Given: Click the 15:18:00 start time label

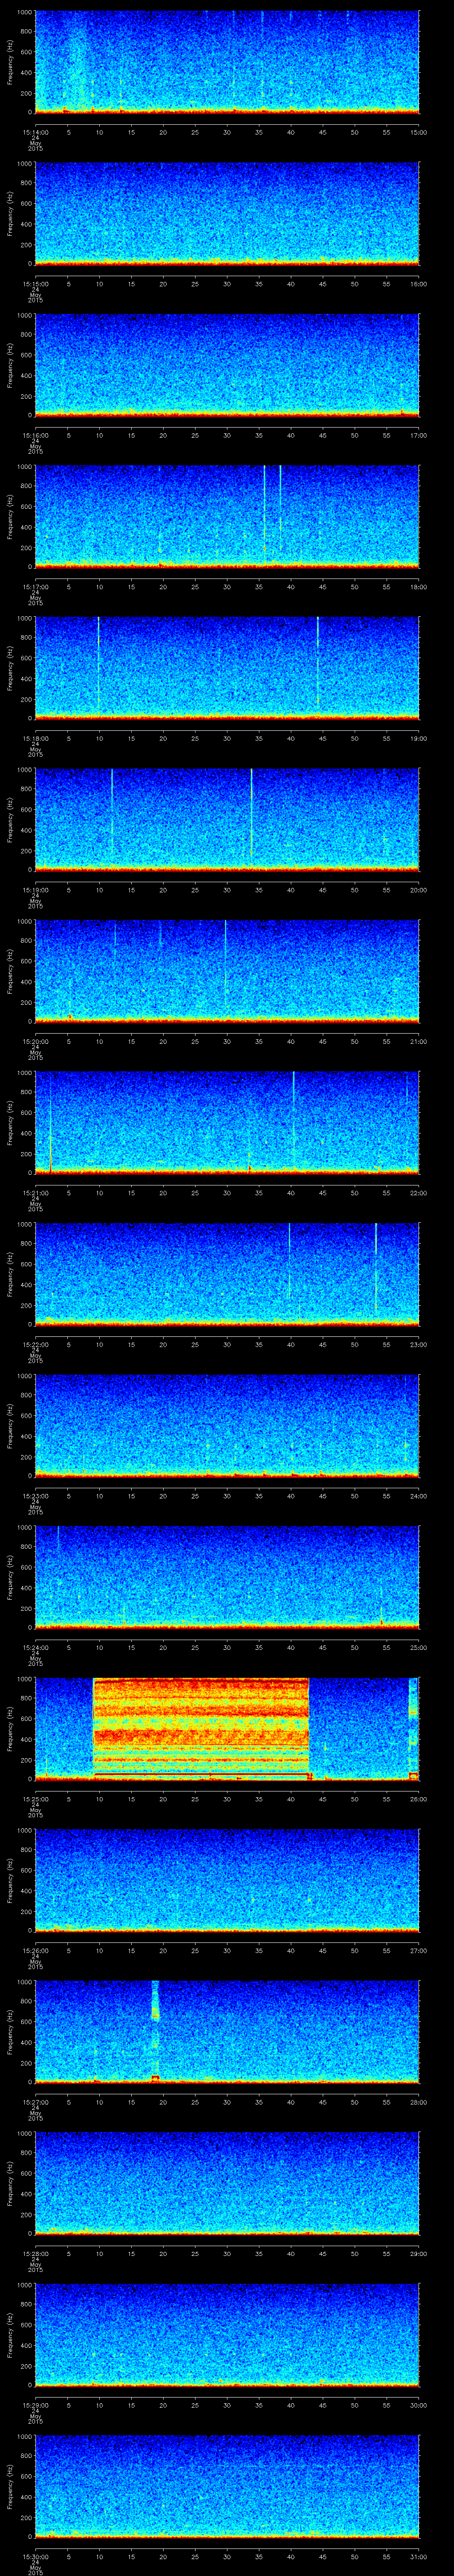Looking at the screenshot, I should pos(35,738).
